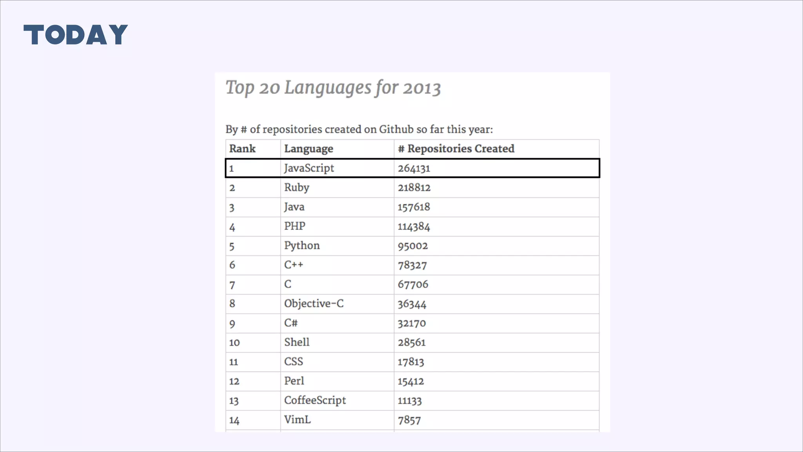Click the VimL language cell
803x452 pixels.
[x=297, y=420]
